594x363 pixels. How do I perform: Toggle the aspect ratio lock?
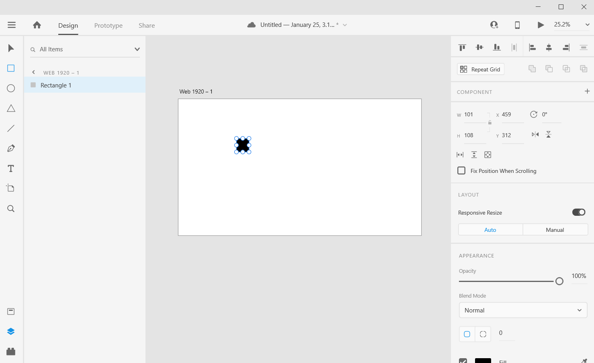pyautogui.click(x=490, y=122)
